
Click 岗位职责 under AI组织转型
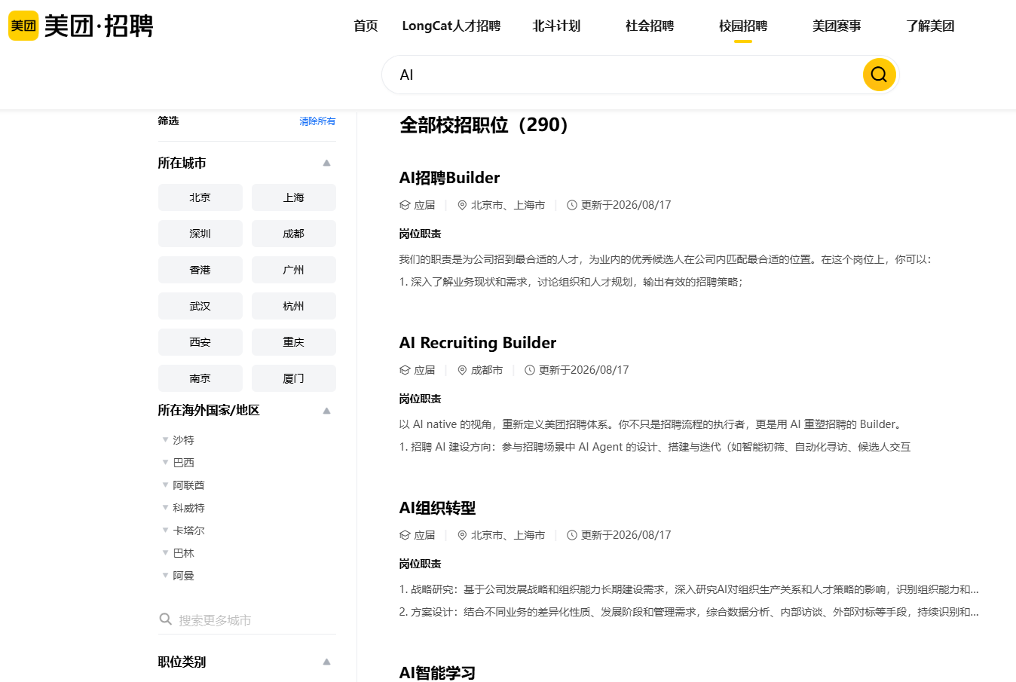(420, 564)
